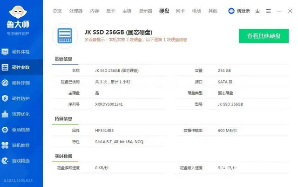The height and width of the screenshot is (187, 298).
Task: Switch to the 内存 tab
Action: (x=95, y=11)
